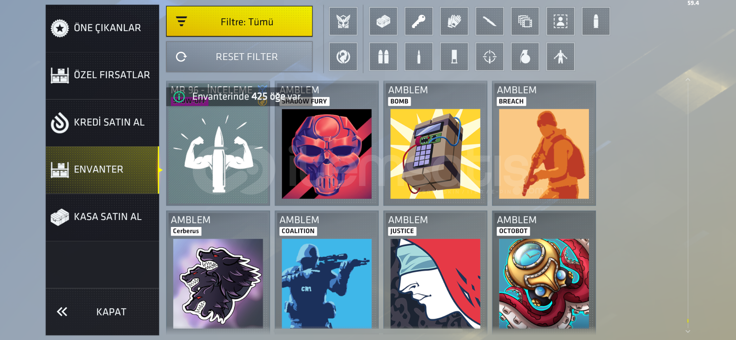
Task: Toggle the double bullets filter
Action: (x=383, y=57)
